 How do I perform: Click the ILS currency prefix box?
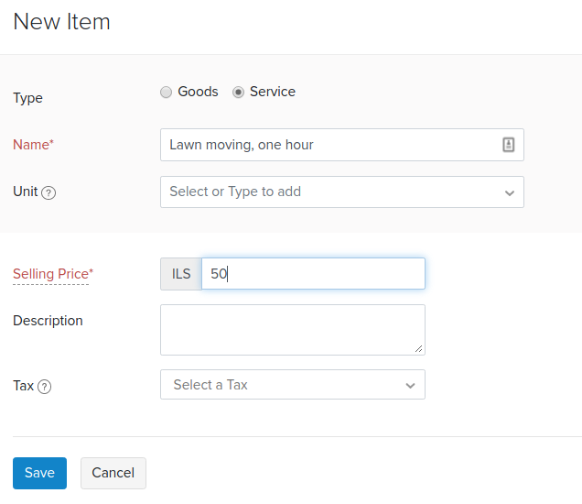point(181,274)
